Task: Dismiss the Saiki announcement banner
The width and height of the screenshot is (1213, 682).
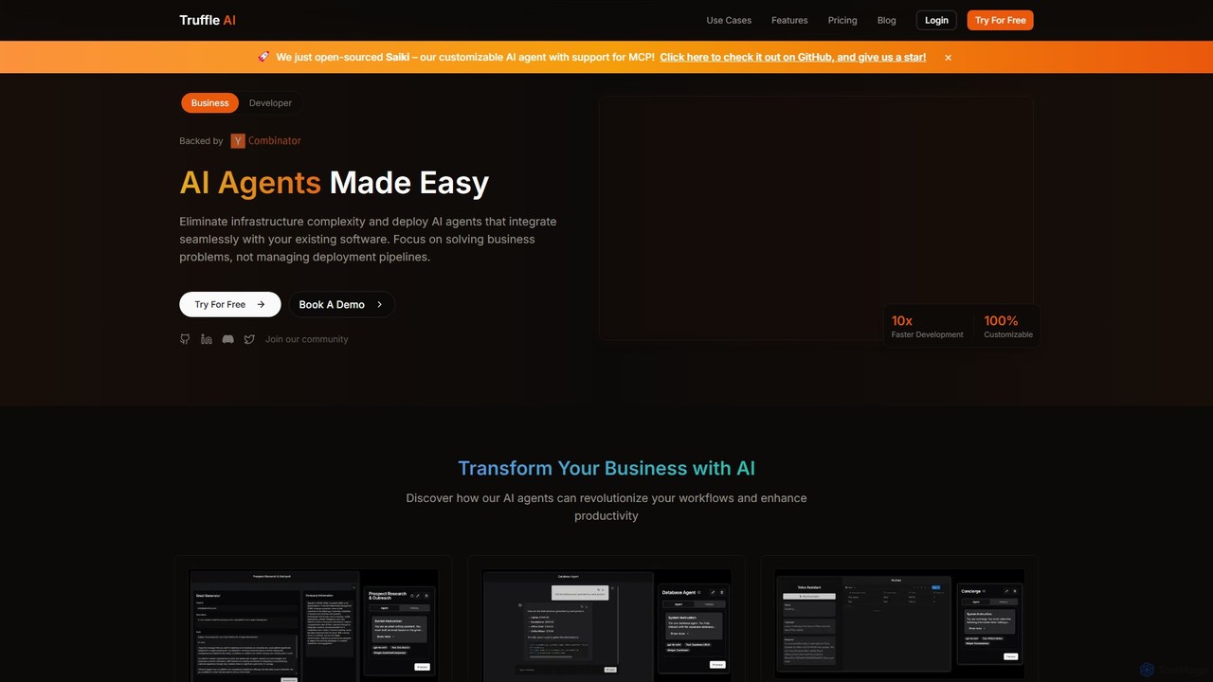Action: point(948,58)
